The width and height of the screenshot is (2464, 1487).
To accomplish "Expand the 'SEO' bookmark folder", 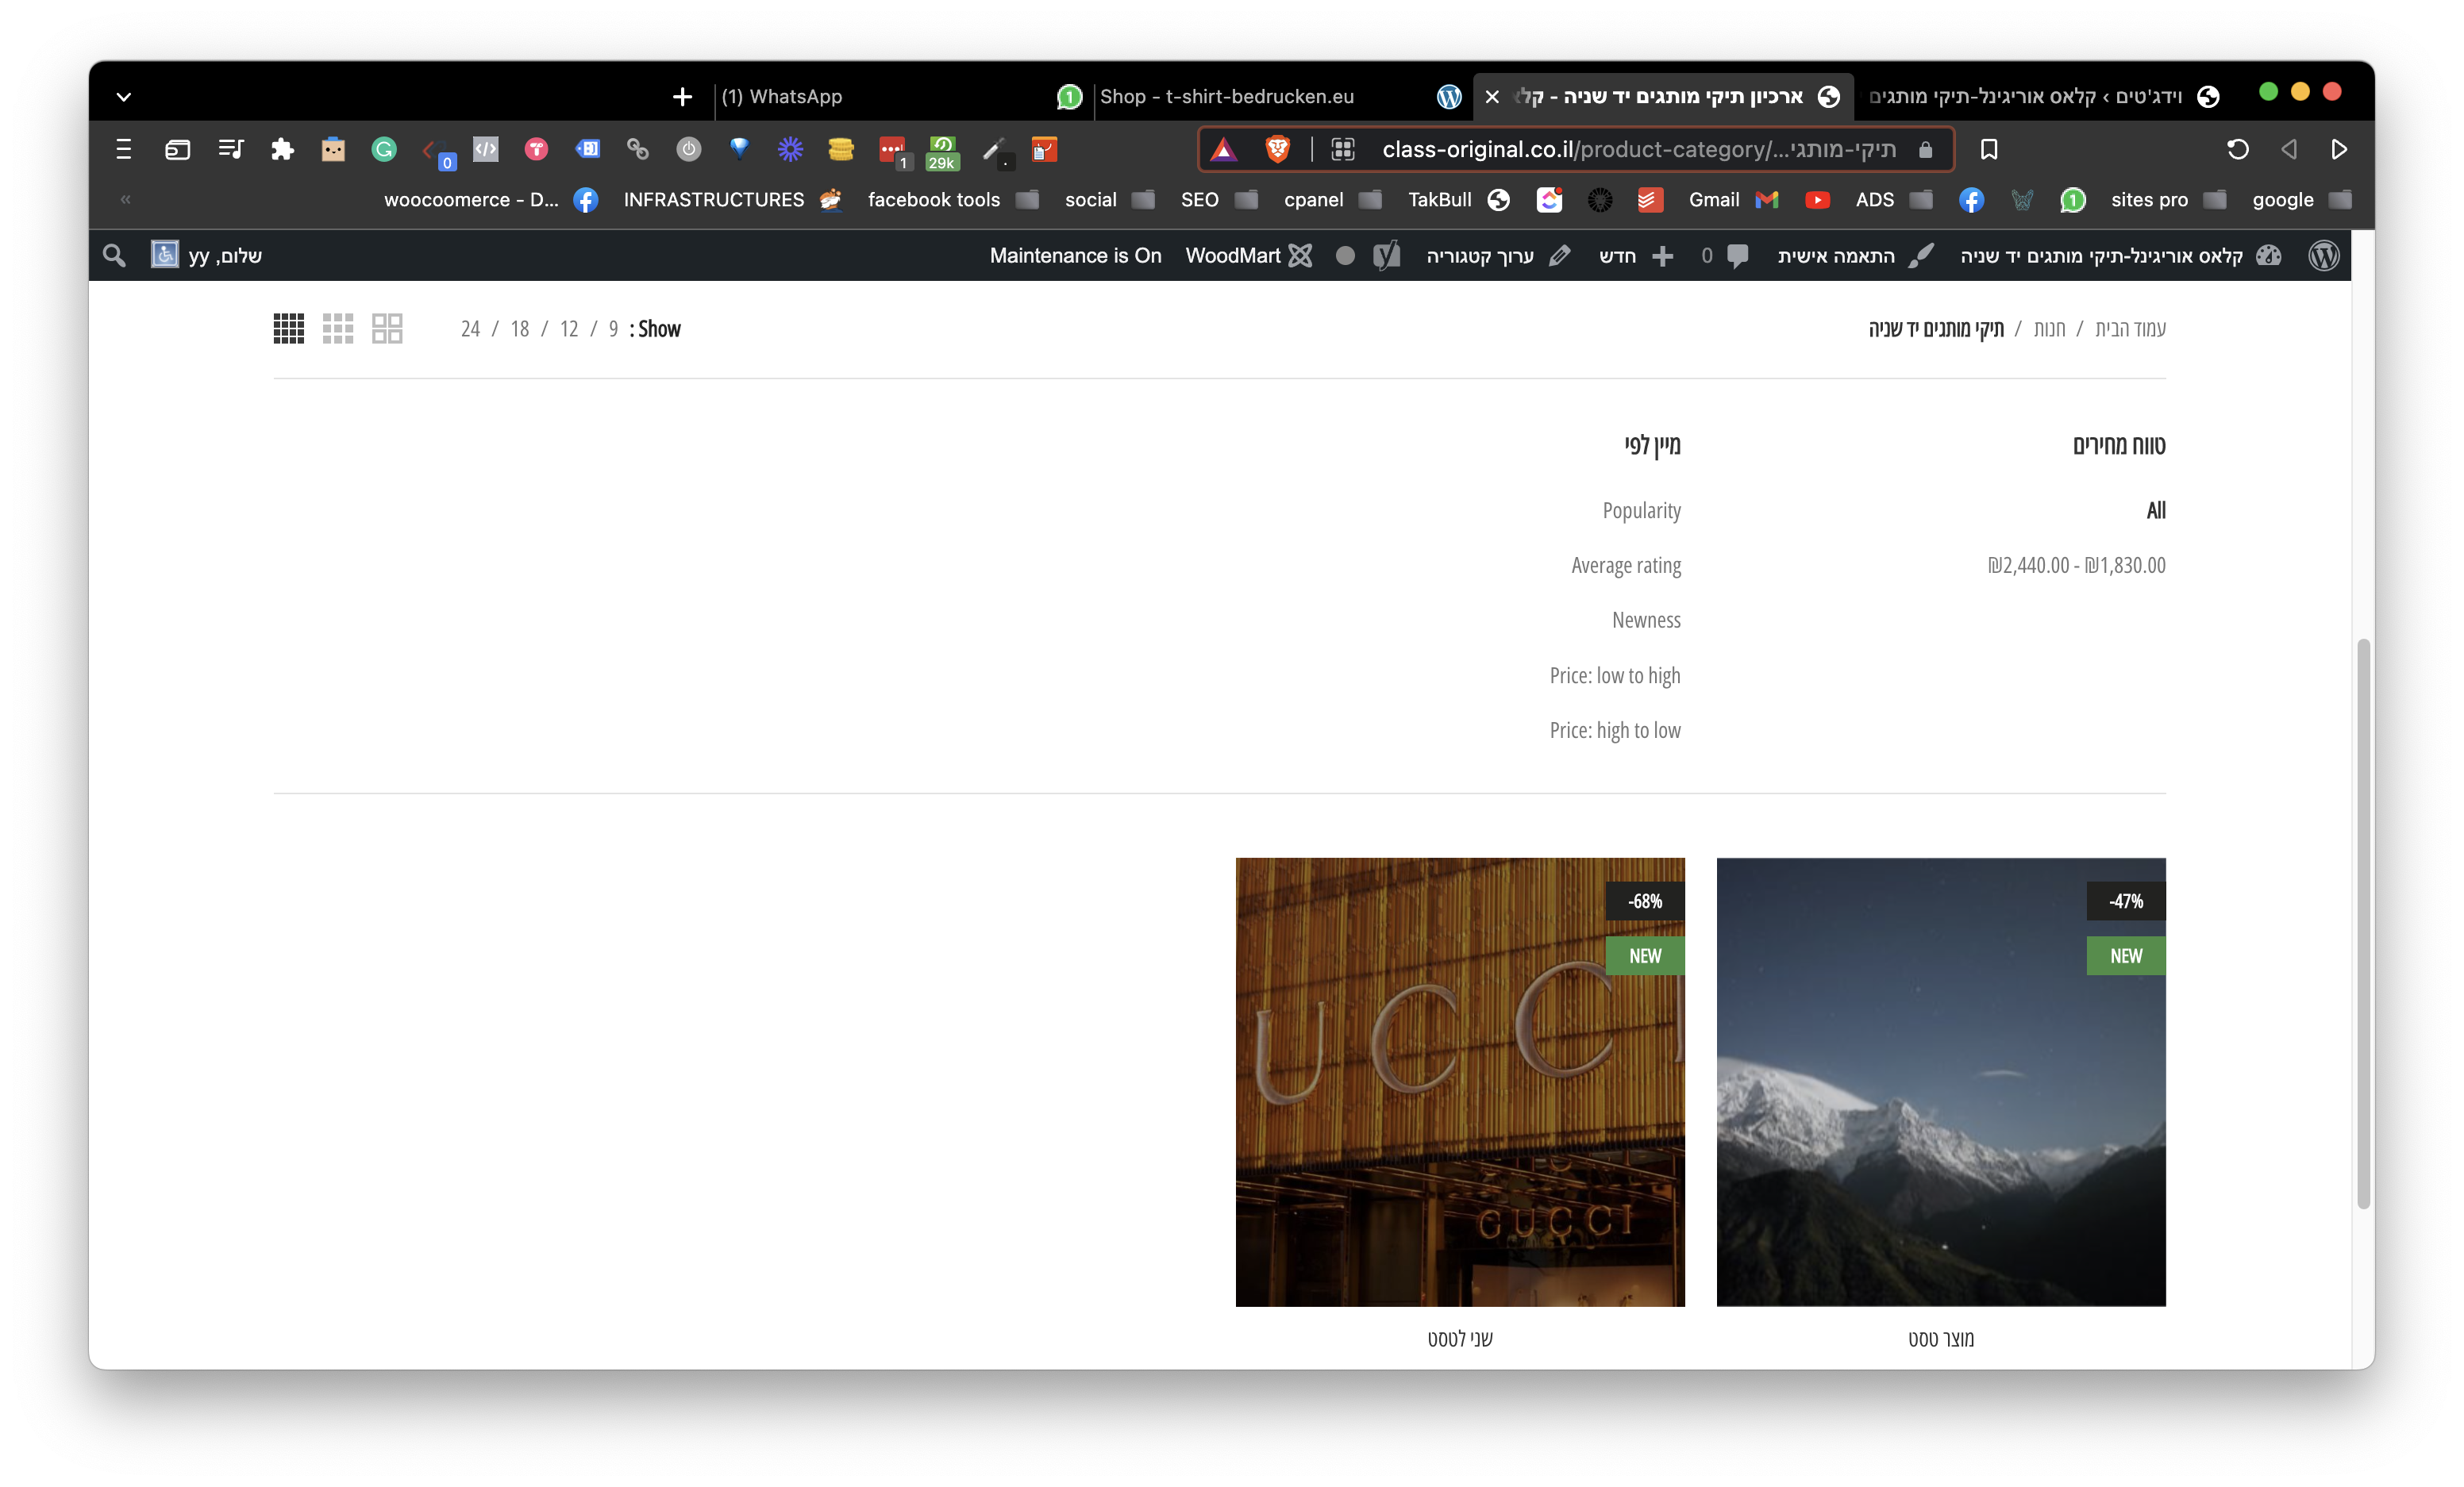I will click(1220, 200).
